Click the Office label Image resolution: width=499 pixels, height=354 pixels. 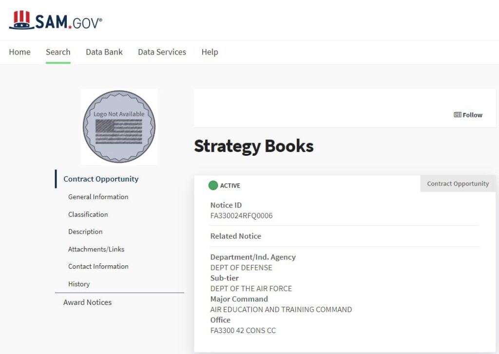tap(220, 320)
